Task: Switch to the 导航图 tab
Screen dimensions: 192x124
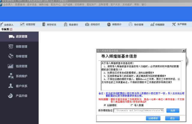Action: (x=5, y=29)
